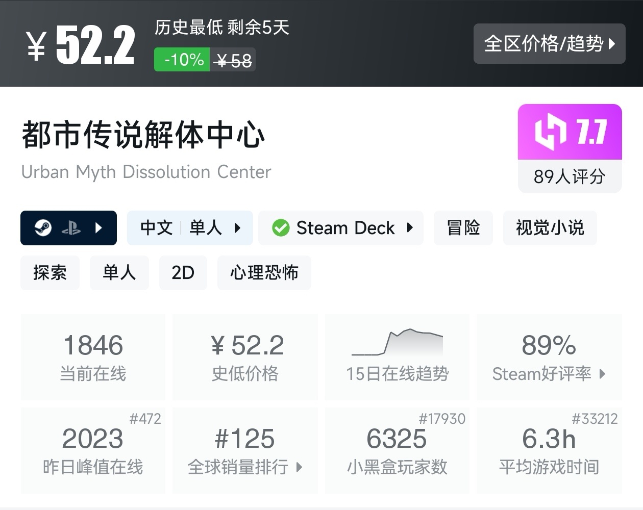
Task: Open the 昨日峰值在线 2023 card
Action: pos(93,450)
